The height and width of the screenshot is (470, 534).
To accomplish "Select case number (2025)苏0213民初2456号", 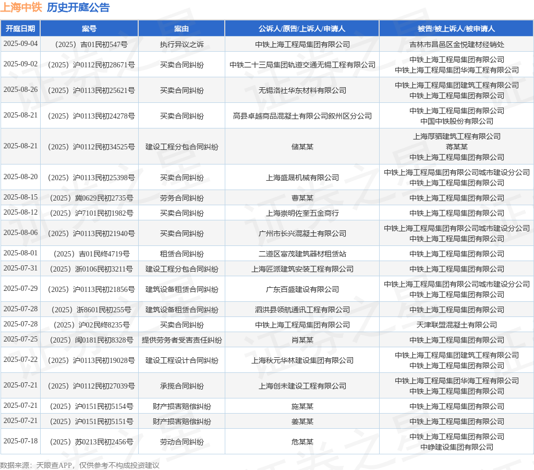I will (x=91, y=442).
